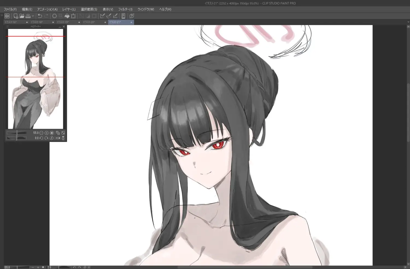Click Reset Rotation in the Navigator
Screen dimensions: 410x269
click(52, 138)
